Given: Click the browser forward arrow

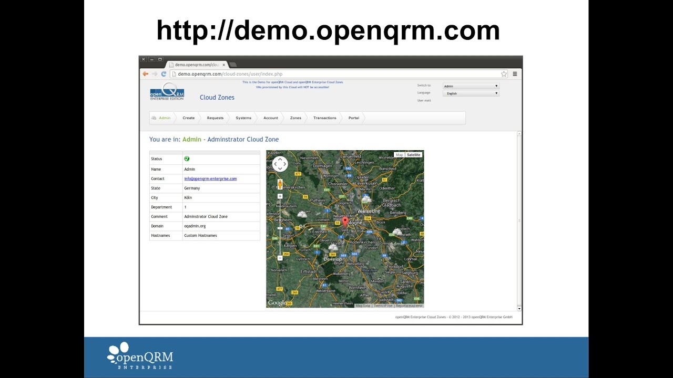Looking at the screenshot, I should [155, 74].
